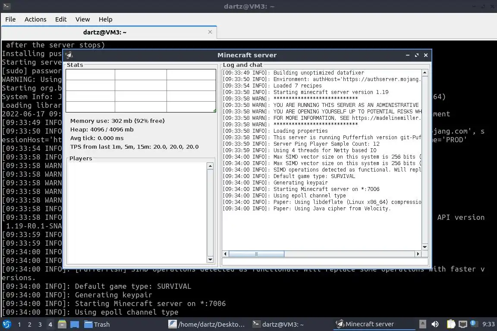This screenshot has width=497, height=331.
Task: Click the 'Starting minecraft server version 1.19' line
Action: click(305, 92)
